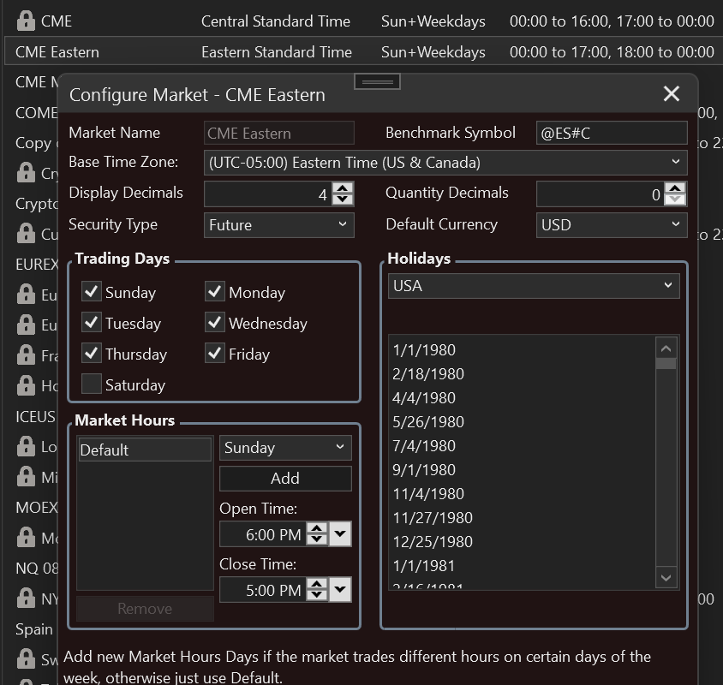The height and width of the screenshot is (685, 723).
Task: Open the Base Time Zone dropdown
Action: (x=445, y=163)
